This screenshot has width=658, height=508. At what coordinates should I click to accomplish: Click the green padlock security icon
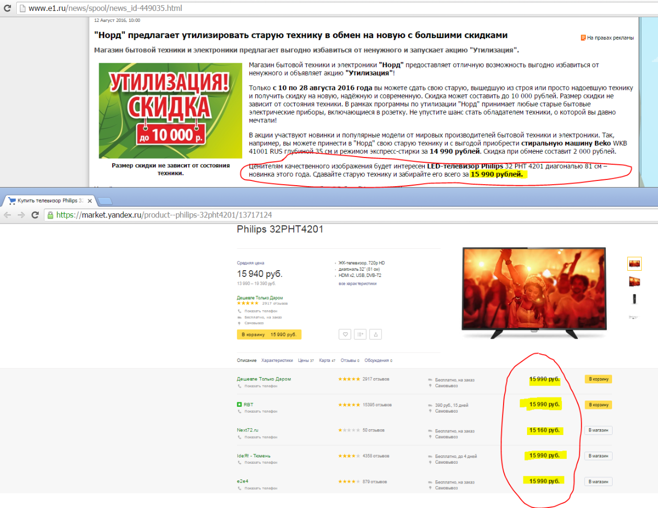(x=50, y=215)
